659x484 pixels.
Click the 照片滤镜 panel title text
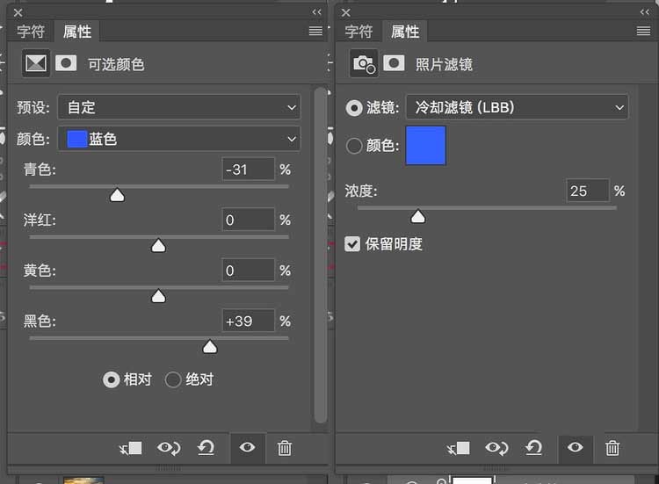pos(444,64)
